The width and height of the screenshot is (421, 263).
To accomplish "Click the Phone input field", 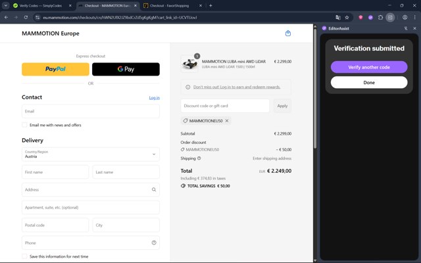I will coord(91,243).
